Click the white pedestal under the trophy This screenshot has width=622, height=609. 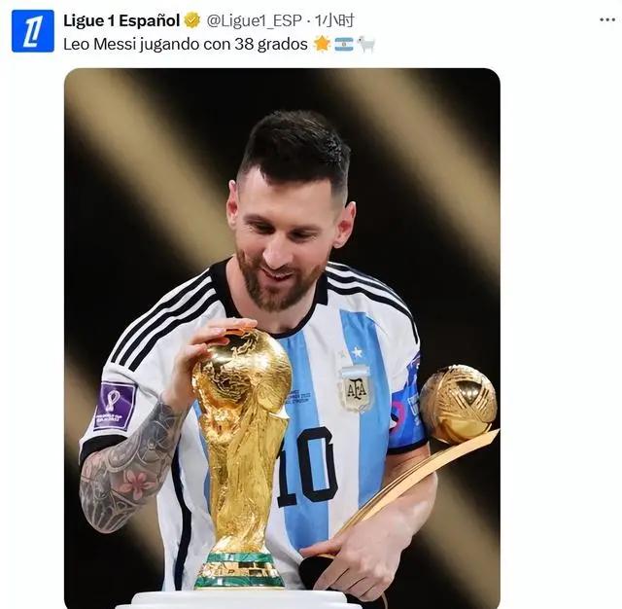[x=238, y=599]
